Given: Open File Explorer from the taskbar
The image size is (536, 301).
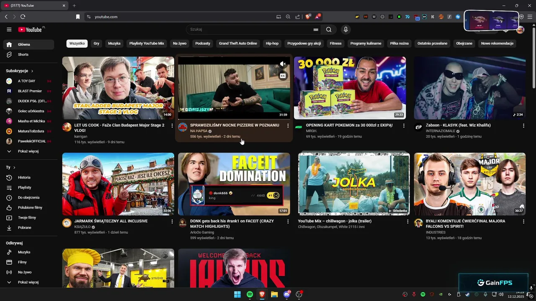Looking at the screenshot, I should click(x=274, y=294).
